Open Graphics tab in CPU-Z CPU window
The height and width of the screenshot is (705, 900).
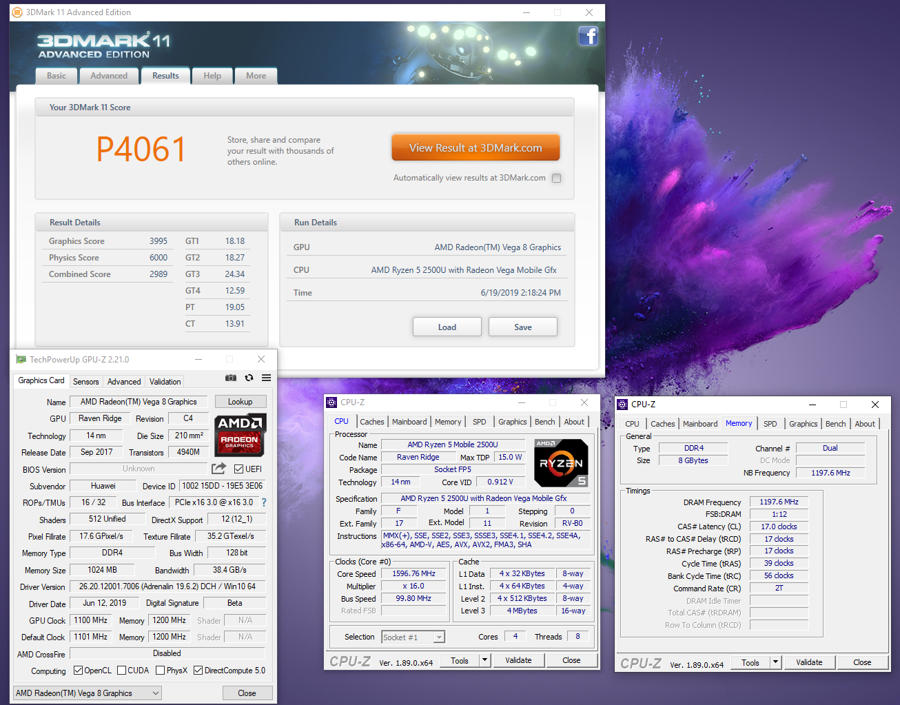(x=513, y=422)
